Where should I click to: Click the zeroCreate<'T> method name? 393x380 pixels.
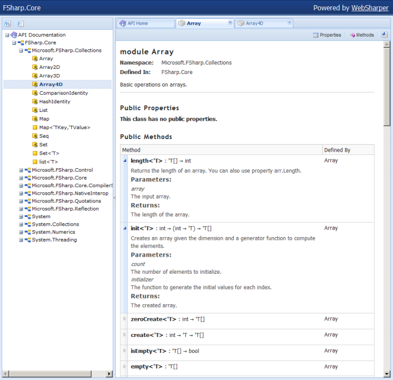154,319
